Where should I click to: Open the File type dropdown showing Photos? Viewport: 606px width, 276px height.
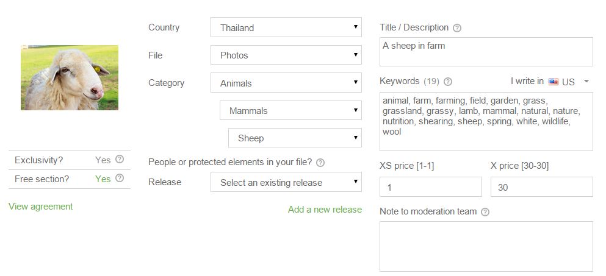point(286,55)
